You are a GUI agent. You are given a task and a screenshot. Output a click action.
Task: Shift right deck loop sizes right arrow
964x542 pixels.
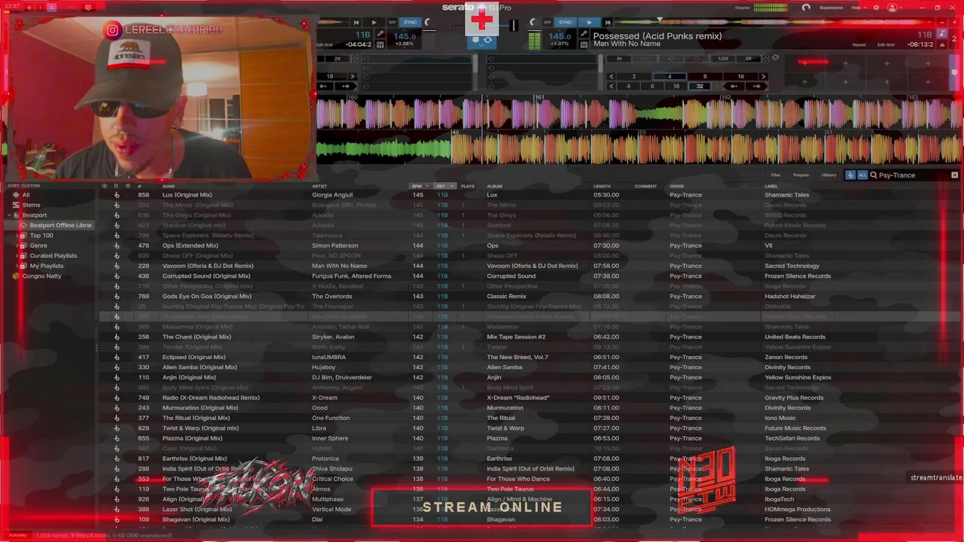pyautogui.click(x=764, y=76)
